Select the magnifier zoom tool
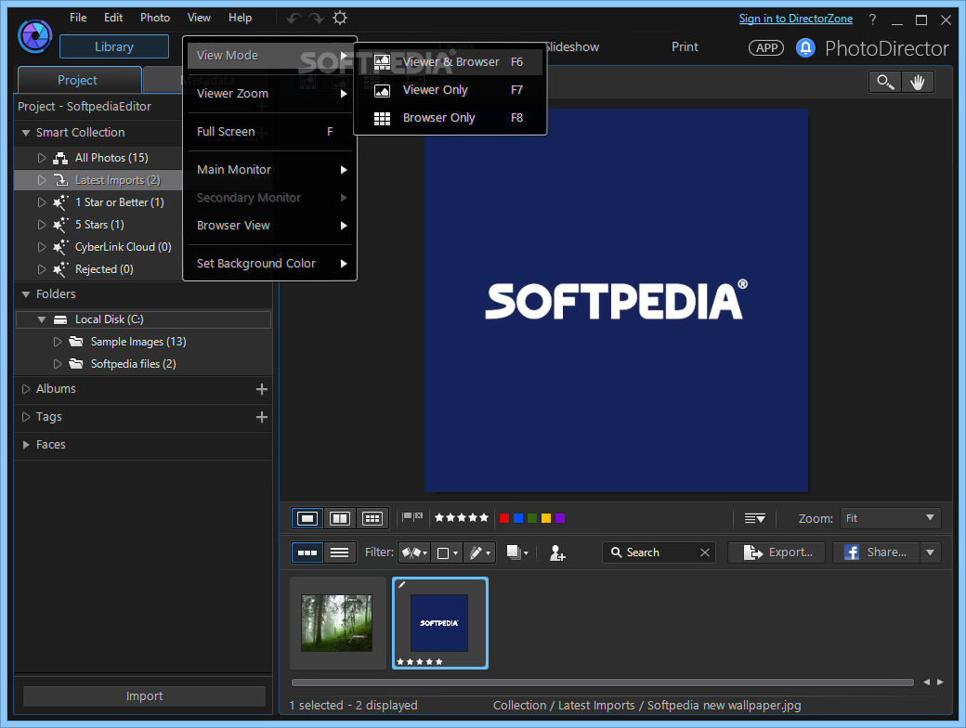Screen dimensions: 966x728 tap(885, 82)
